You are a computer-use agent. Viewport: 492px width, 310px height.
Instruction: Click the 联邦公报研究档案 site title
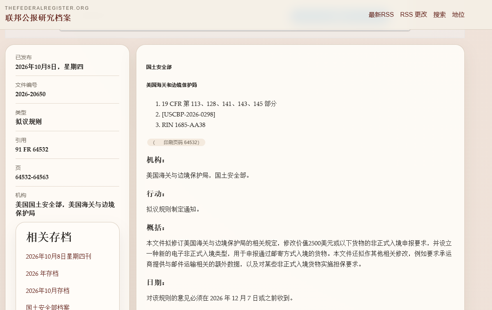point(38,18)
